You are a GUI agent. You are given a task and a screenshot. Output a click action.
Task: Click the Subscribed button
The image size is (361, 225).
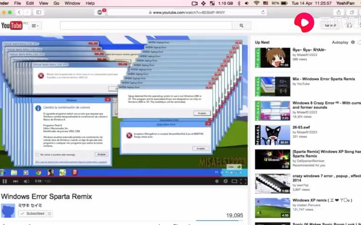tap(32, 214)
